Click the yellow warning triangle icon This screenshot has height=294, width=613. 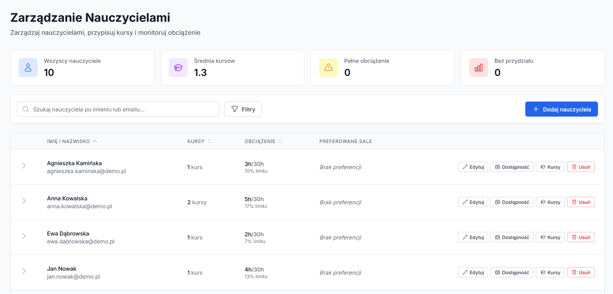[x=328, y=68]
